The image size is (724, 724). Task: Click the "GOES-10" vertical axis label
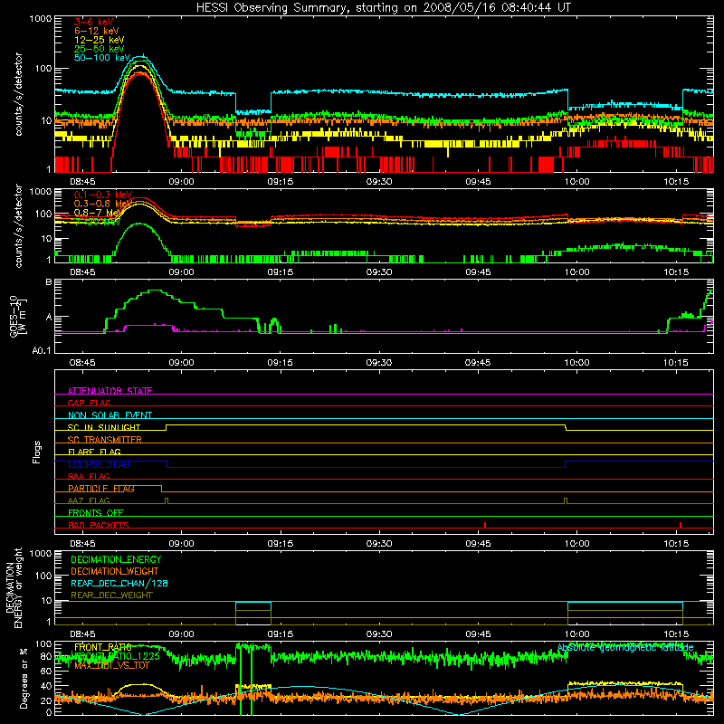coord(14,316)
